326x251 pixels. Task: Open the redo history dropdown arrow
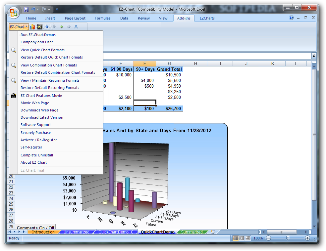(49, 10)
